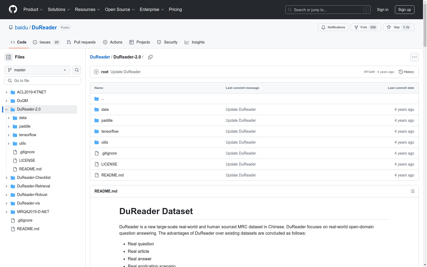Click the DuQM folder icon in tree

coord(13,101)
